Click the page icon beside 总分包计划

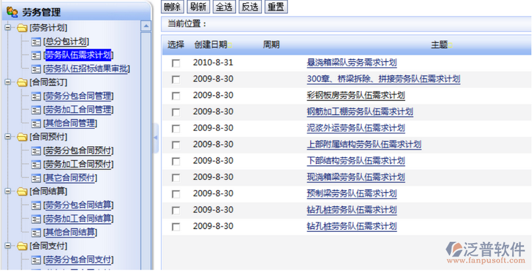point(36,42)
